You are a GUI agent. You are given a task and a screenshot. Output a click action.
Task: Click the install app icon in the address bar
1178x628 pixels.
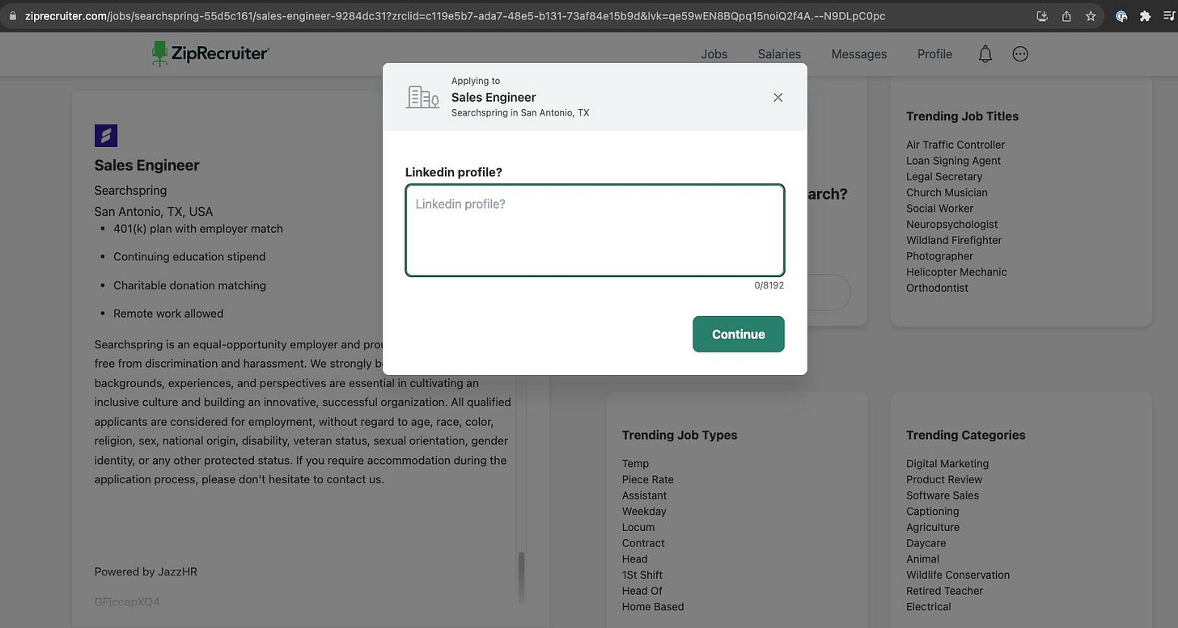coord(1042,16)
